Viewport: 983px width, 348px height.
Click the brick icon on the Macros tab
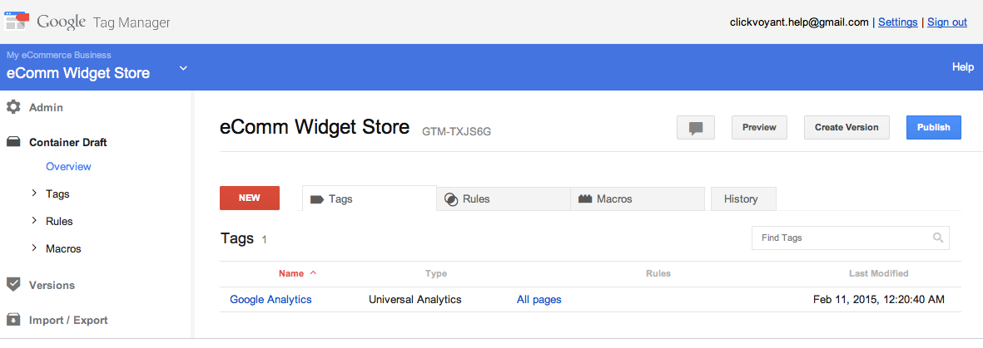(585, 199)
